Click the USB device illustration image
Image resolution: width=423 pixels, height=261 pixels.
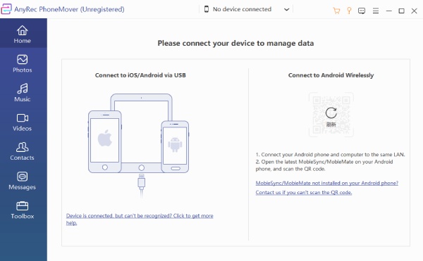pos(139,146)
